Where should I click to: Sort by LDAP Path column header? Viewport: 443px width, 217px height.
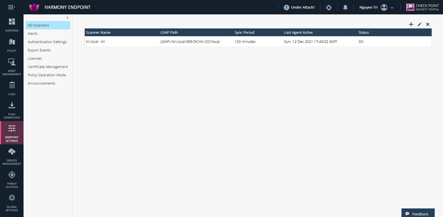click(169, 32)
